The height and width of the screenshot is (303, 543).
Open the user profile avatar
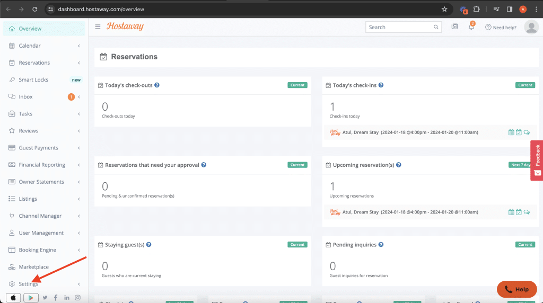click(531, 27)
